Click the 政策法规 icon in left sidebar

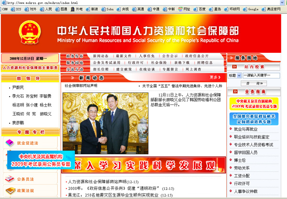9,191
